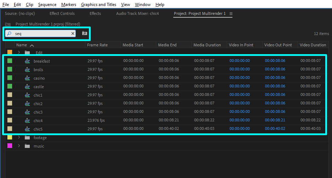The width and height of the screenshot is (332, 178).
Task: Click the chic3 sequence icon
Action: pos(27,112)
